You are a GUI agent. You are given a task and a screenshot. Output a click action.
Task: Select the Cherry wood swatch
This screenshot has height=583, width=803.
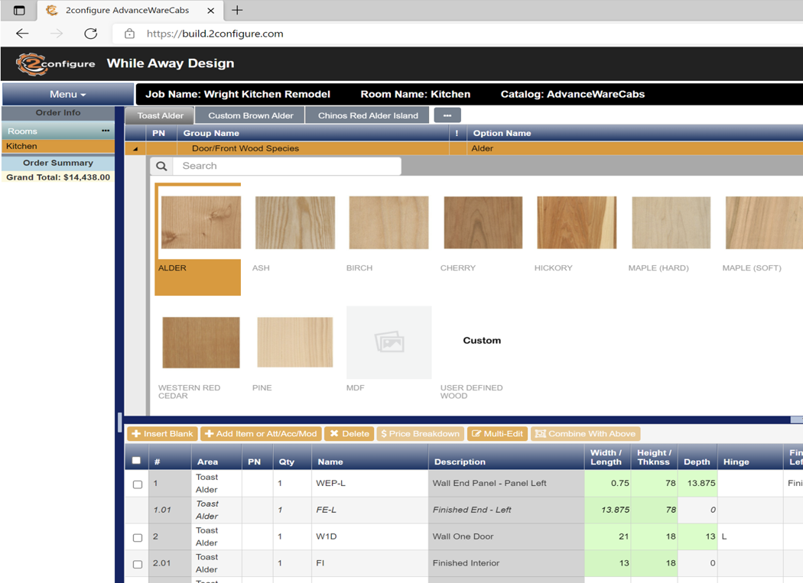click(483, 222)
